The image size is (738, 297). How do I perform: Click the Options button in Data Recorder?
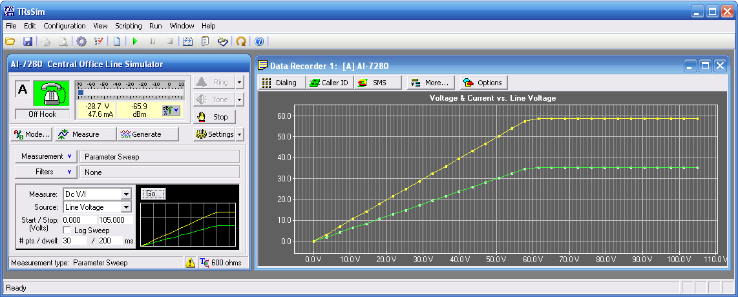484,83
